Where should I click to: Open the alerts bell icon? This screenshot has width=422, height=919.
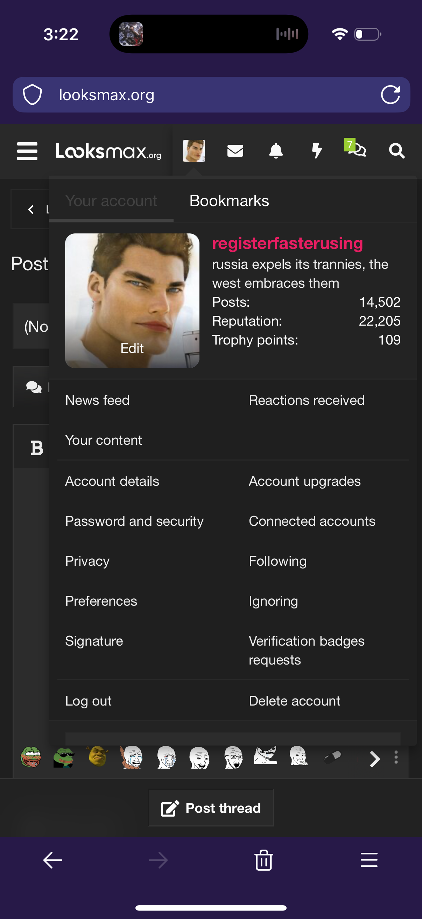[x=276, y=151]
